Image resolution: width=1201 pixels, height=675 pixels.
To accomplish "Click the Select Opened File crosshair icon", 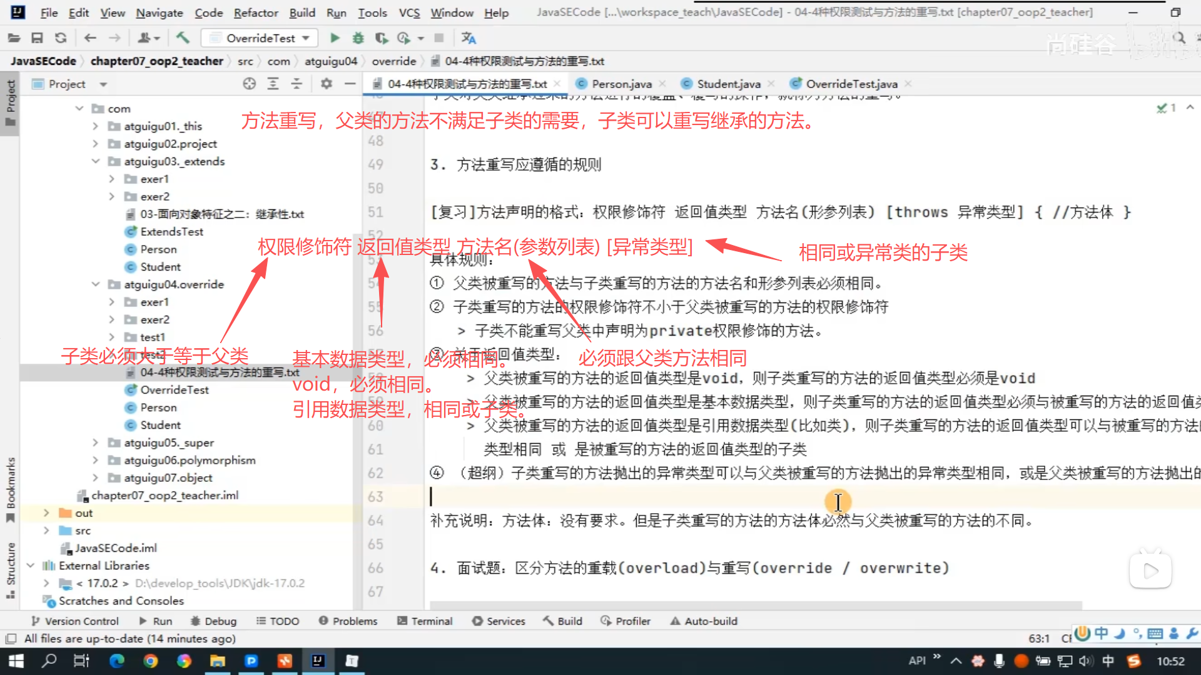I will 249,84.
